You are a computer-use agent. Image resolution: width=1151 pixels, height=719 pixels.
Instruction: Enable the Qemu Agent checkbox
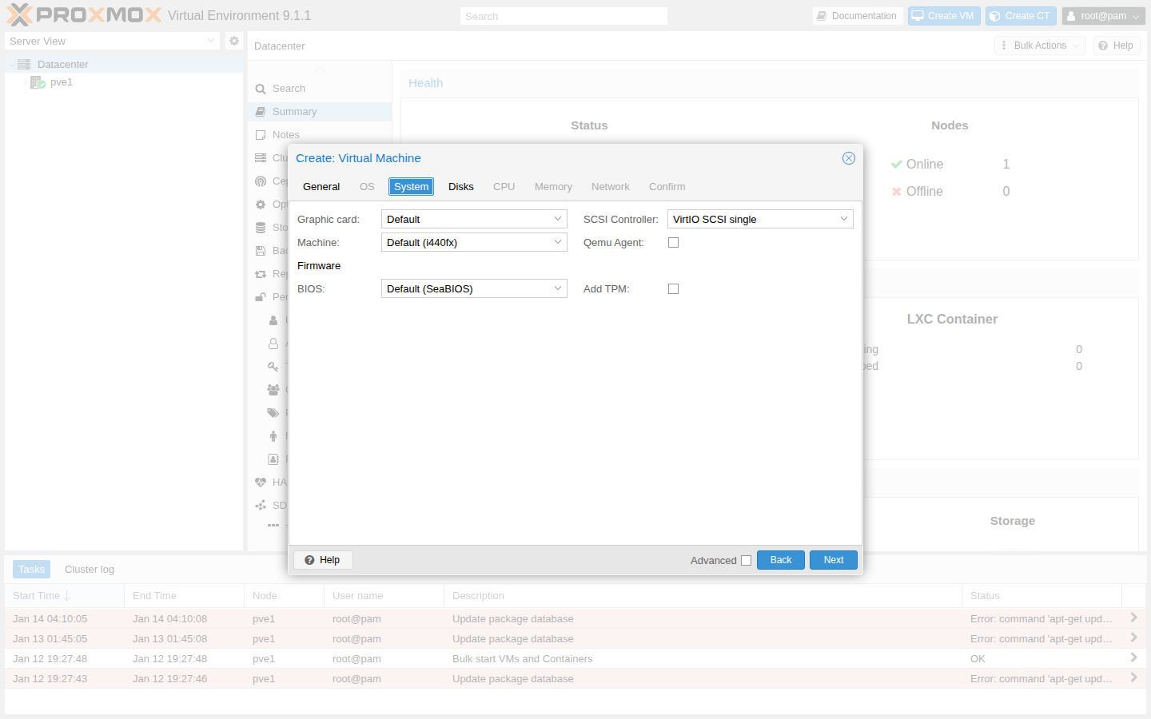point(673,242)
